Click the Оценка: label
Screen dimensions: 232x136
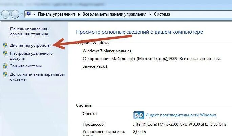tap(90, 114)
